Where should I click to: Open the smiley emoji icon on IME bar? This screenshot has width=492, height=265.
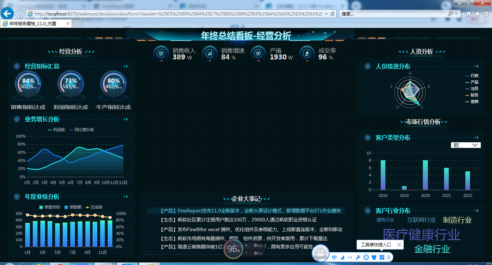[366, 257]
